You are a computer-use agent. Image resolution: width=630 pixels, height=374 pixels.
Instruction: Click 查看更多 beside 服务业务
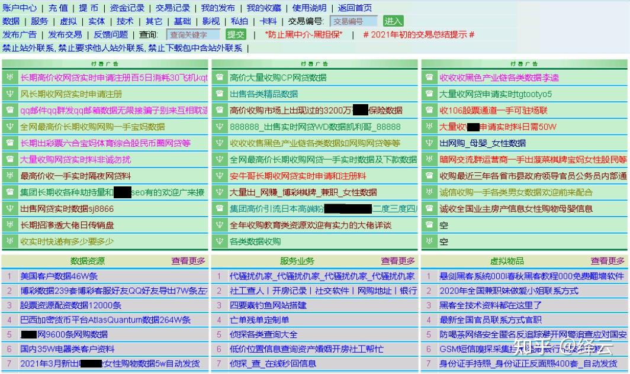398,261
